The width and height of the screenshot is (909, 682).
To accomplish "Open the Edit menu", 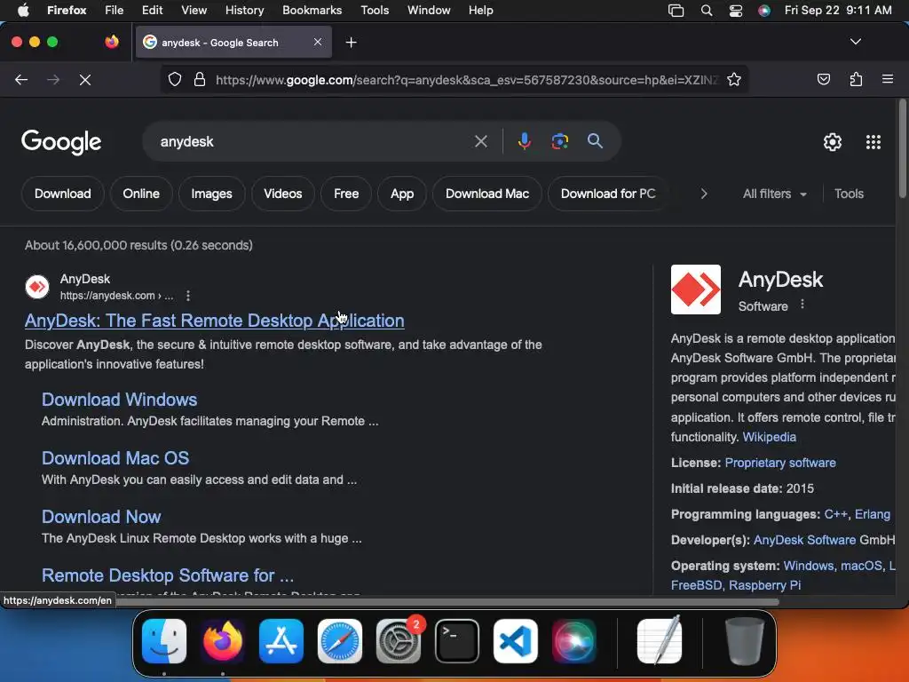I will click(152, 11).
